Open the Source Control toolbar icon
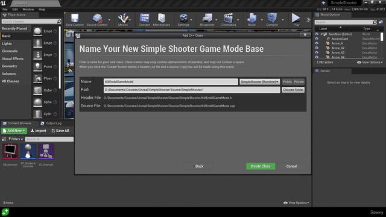 click(97, 20)
